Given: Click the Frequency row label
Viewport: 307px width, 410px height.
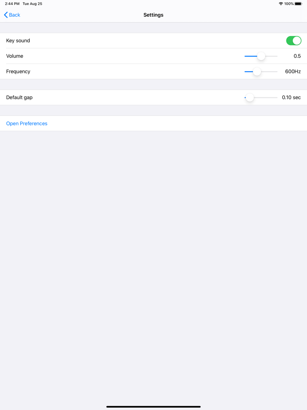Looking at the screenshot, I should pos(18,72).
